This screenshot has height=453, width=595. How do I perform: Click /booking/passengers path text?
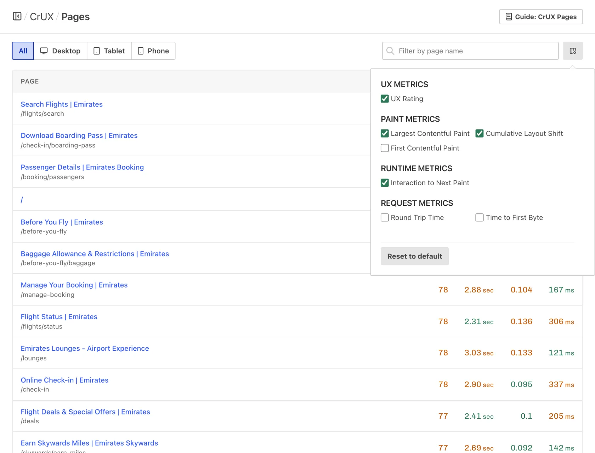point(52,177)
